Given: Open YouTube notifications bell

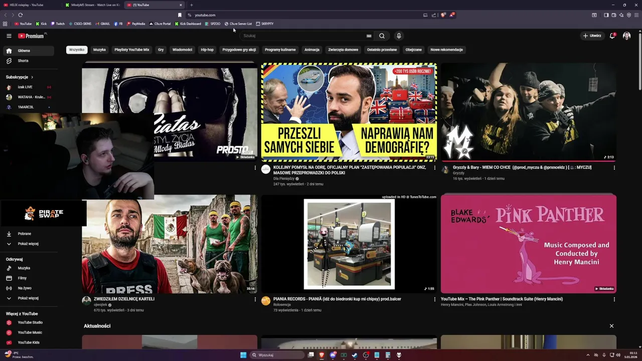Looking at the screenshot, I should click(x=612, y=36).
